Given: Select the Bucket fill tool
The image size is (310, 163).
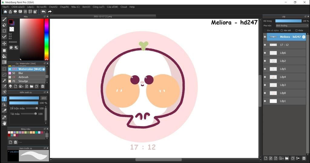Looking at the screenshot, I should pyautogui.click(x=4, y=56).
